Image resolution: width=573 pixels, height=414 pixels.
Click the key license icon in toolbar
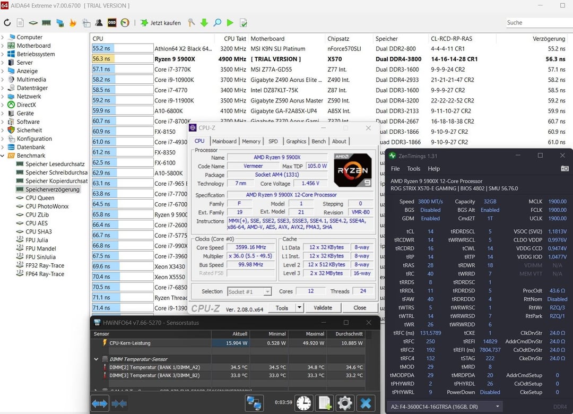tap(191, 23)
